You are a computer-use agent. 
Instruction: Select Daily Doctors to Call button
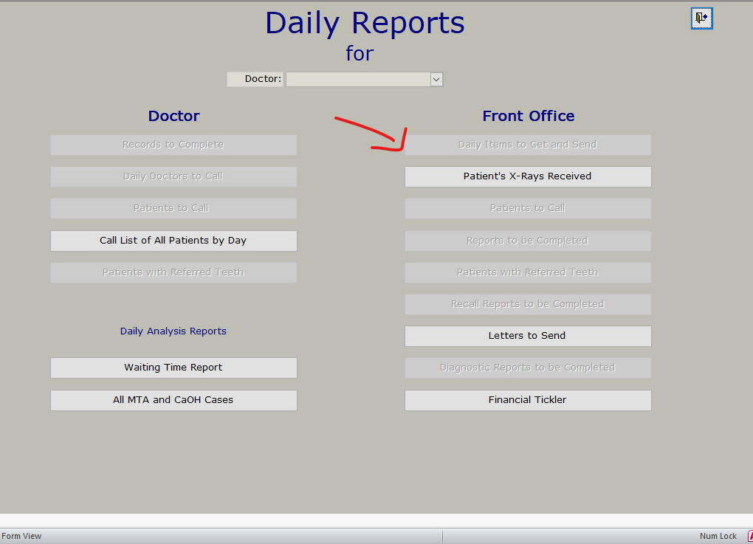[173, 176]
